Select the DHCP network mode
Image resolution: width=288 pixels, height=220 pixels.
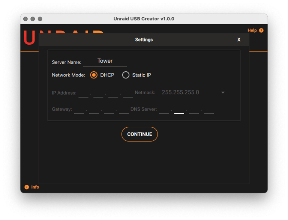pyautogui.click(x=94, y=75)
